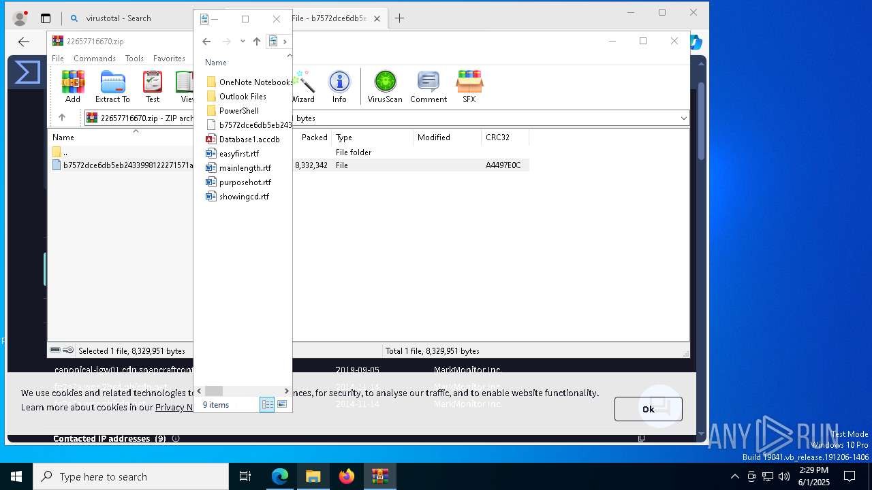Open Task View on taskbar
Image resolution: width=872 pixels, height=490 pixels.
245,476
